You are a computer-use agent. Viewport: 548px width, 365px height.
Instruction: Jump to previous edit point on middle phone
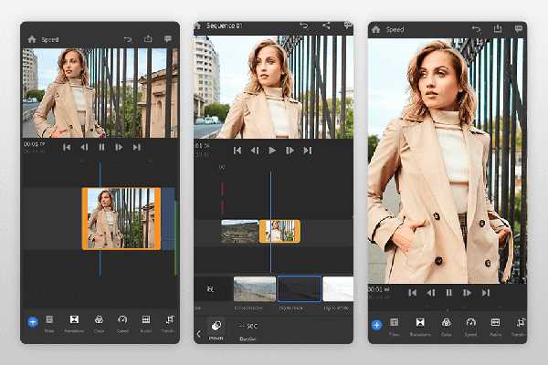pos(237,151)
